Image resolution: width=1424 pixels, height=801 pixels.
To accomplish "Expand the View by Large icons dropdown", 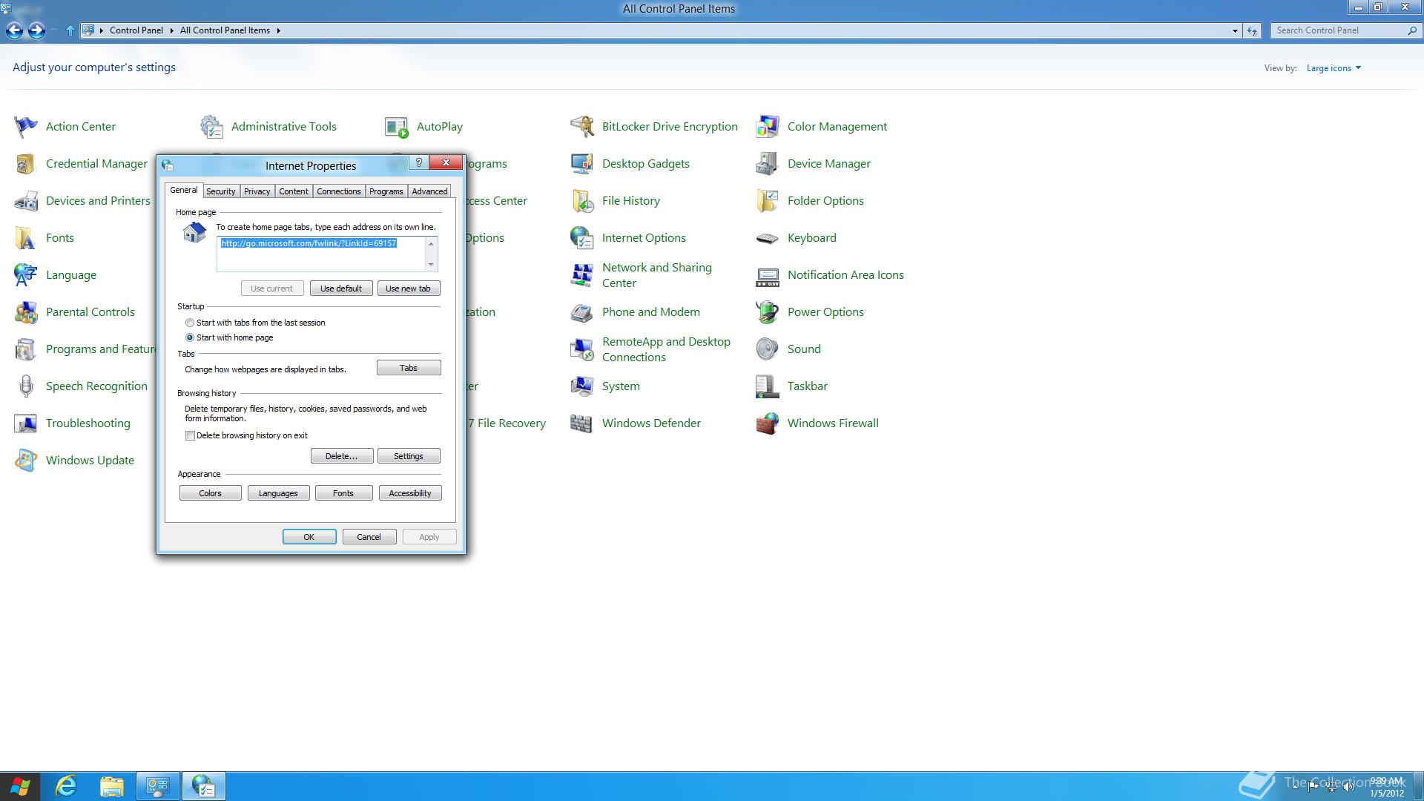I will [x=1334, y=68].
